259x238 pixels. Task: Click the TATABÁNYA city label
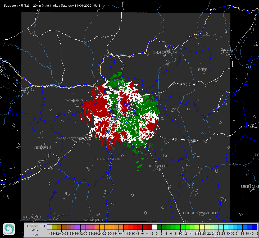[74, 100]
